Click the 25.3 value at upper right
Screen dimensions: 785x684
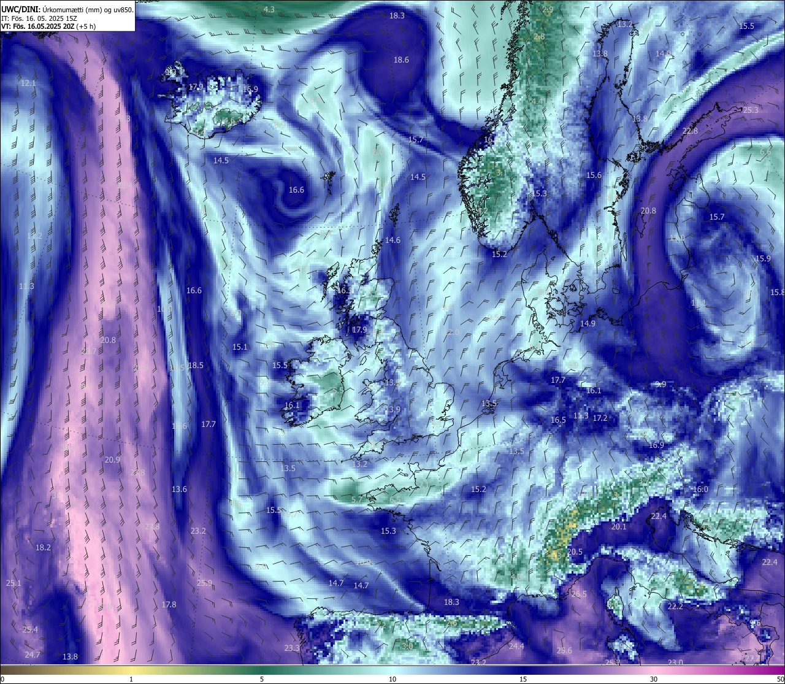[x=751, y=110]
